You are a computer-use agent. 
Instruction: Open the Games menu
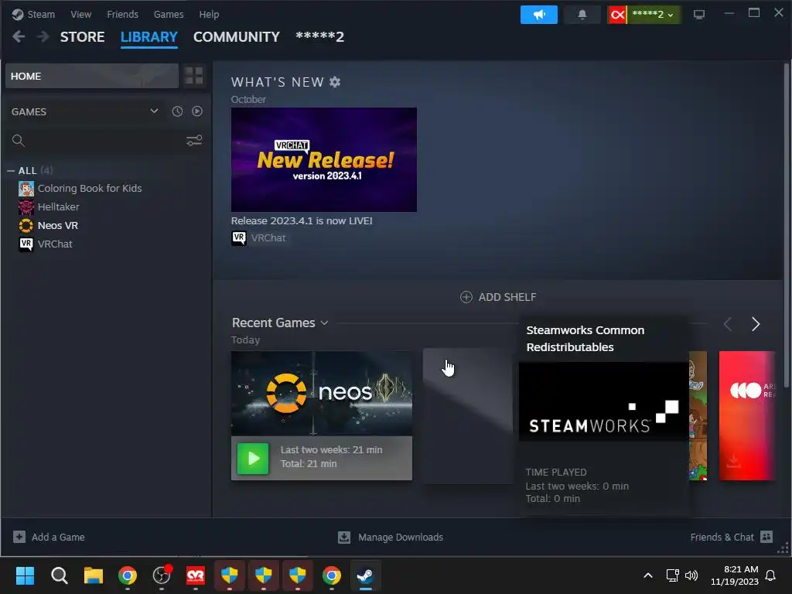point(168,14)
